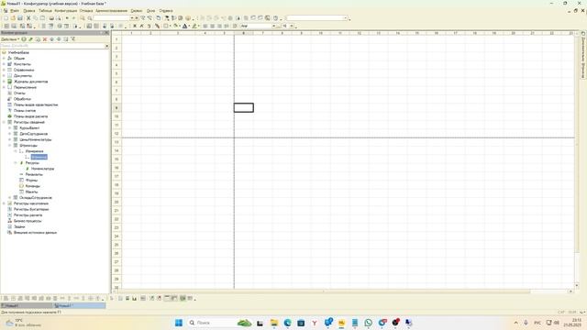The height and width of the screenshot is (330, 587).
Task: Open the text color picker
Action: tap(185, 26)
